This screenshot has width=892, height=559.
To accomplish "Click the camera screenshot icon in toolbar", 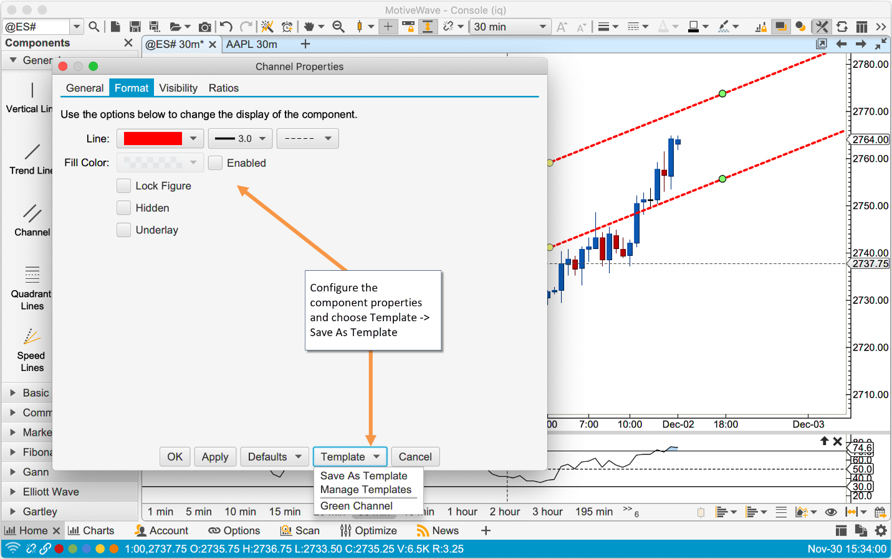I will (204, 27).
